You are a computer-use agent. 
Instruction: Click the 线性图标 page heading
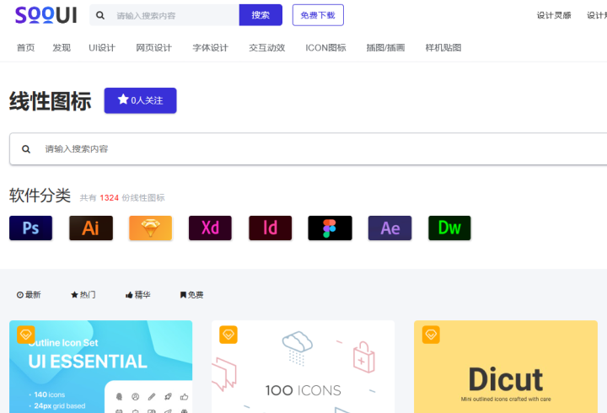click(51, 101)
